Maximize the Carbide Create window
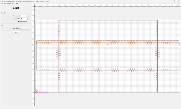The height and width of the screenshot is (109, 181). 174,1
